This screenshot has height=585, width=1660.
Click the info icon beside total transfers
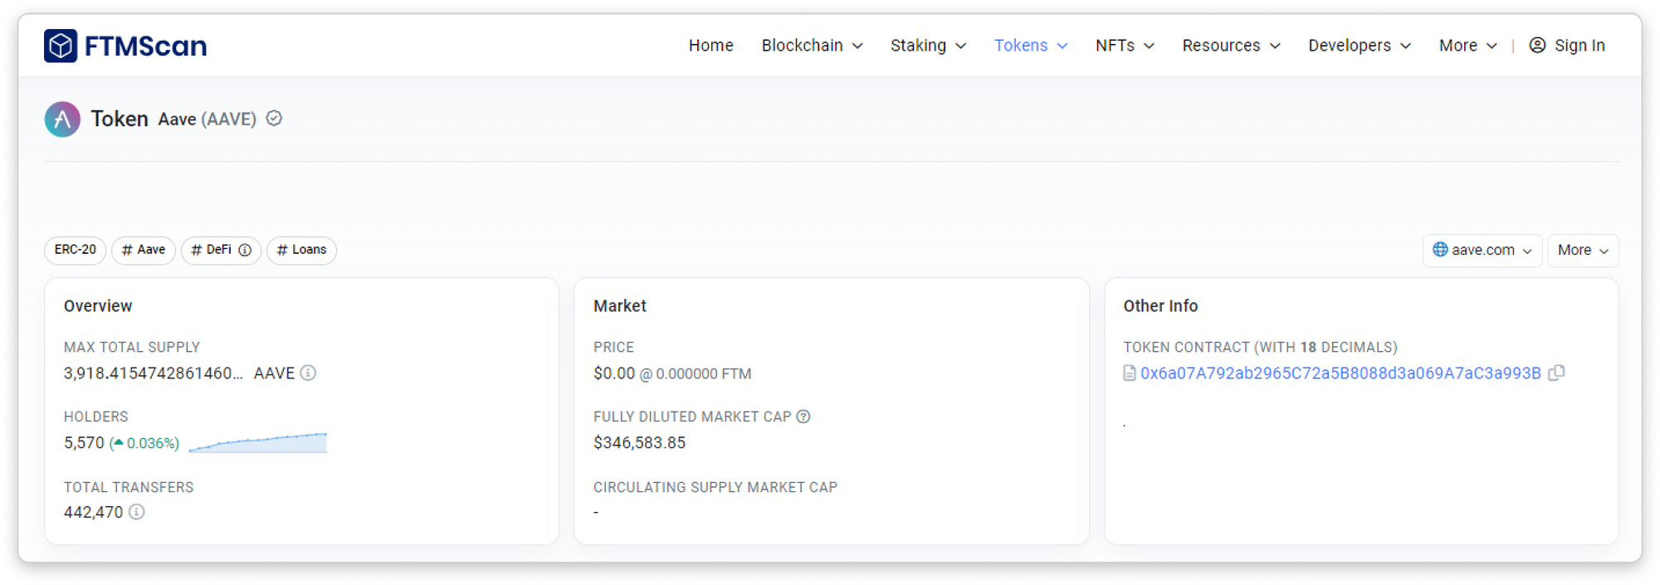137,512
